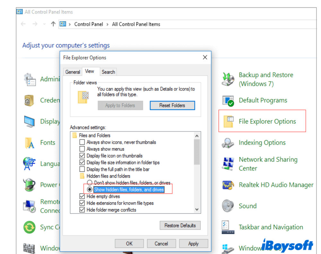Open the Display settings icon

[29, 121]
